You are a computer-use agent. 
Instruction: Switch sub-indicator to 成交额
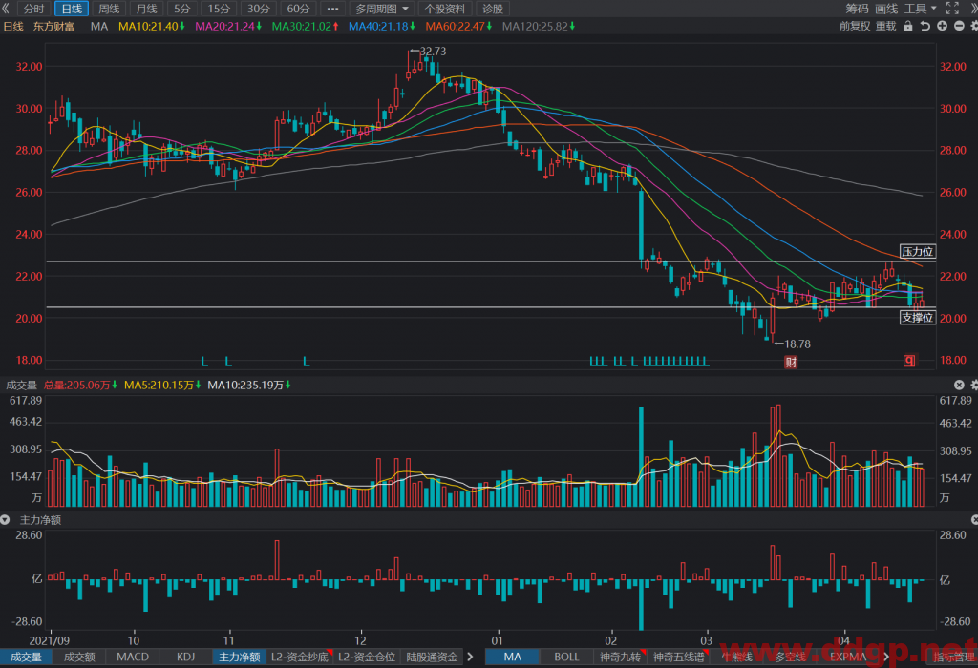[79, 657]
